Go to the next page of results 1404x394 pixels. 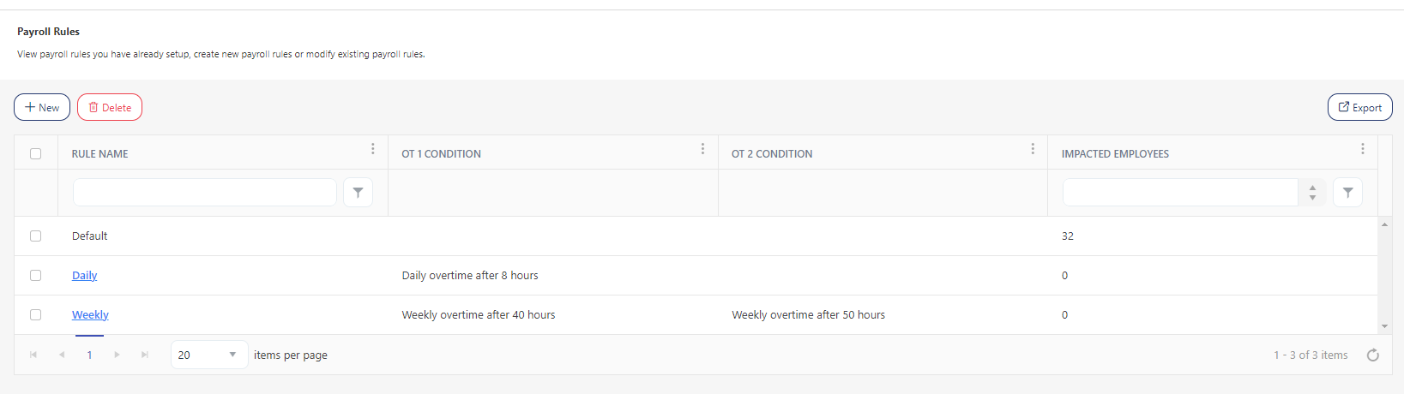118,355
